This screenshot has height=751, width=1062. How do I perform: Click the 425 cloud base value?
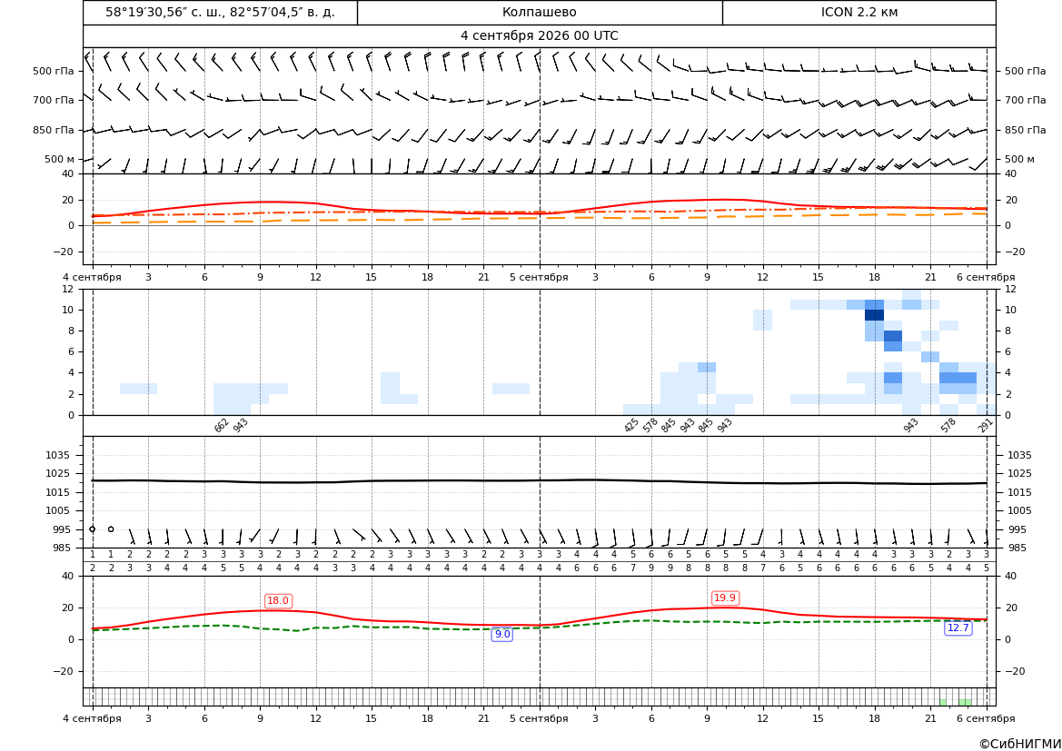(631, 425)
